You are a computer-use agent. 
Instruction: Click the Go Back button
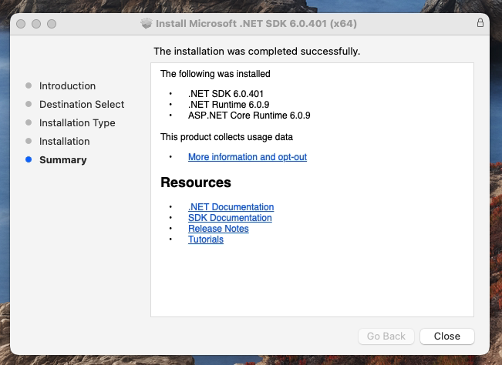click(x=386, y=337)
